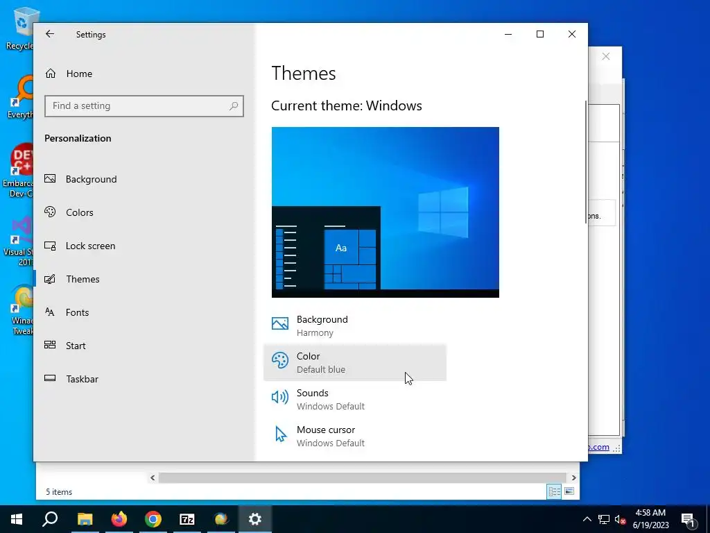710x533 pixels.
Task: Switch Explorer to details view
Action: point(554,492)
